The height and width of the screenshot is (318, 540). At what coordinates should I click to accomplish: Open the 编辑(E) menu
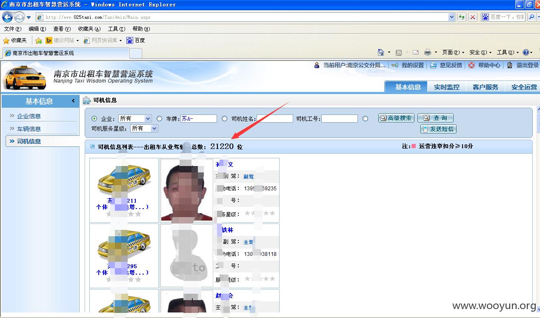click(x=37, y=29)
